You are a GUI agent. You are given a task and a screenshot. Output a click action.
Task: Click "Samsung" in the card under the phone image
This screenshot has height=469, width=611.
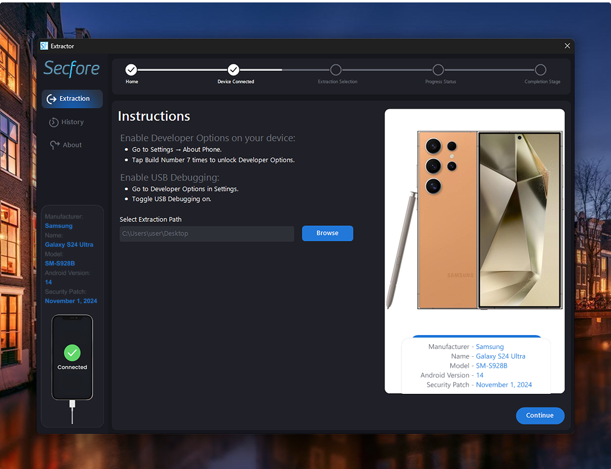[x=490, y=347]
